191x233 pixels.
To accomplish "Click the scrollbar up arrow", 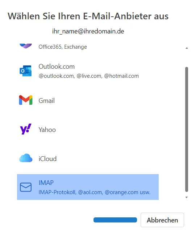I will point(187,48).
